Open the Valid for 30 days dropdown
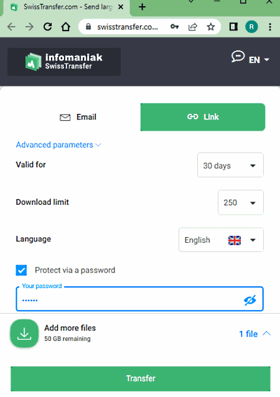 pos(230,165)
